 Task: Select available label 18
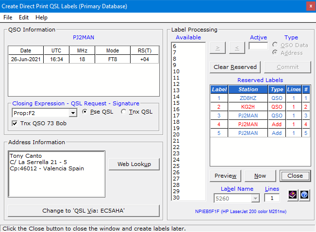(188, 122)
